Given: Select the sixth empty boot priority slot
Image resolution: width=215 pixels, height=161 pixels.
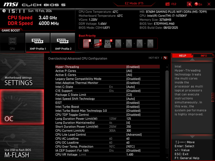Looking at the screenshot, I should click(140, 43).
